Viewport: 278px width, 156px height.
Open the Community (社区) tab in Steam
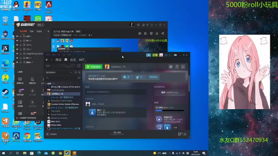[73, 60]
